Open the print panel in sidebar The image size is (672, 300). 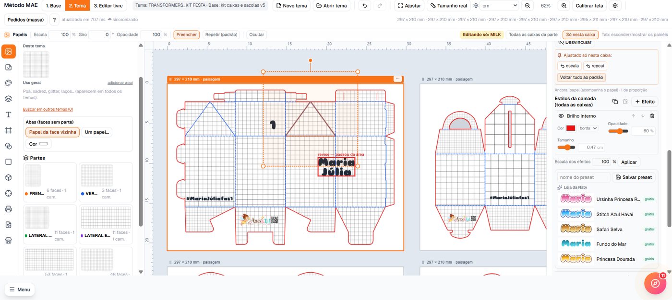point(8,209)
